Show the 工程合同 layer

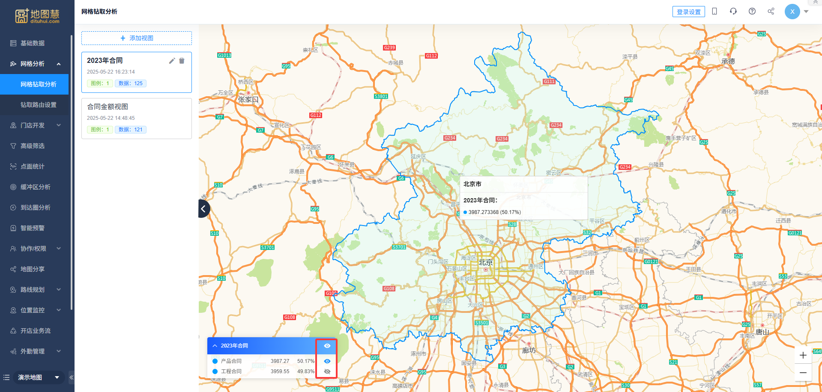click(327, 371)
